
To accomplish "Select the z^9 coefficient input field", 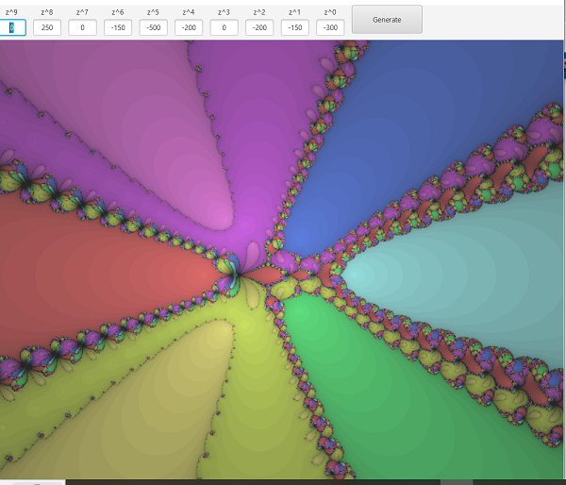I will 12,27.
